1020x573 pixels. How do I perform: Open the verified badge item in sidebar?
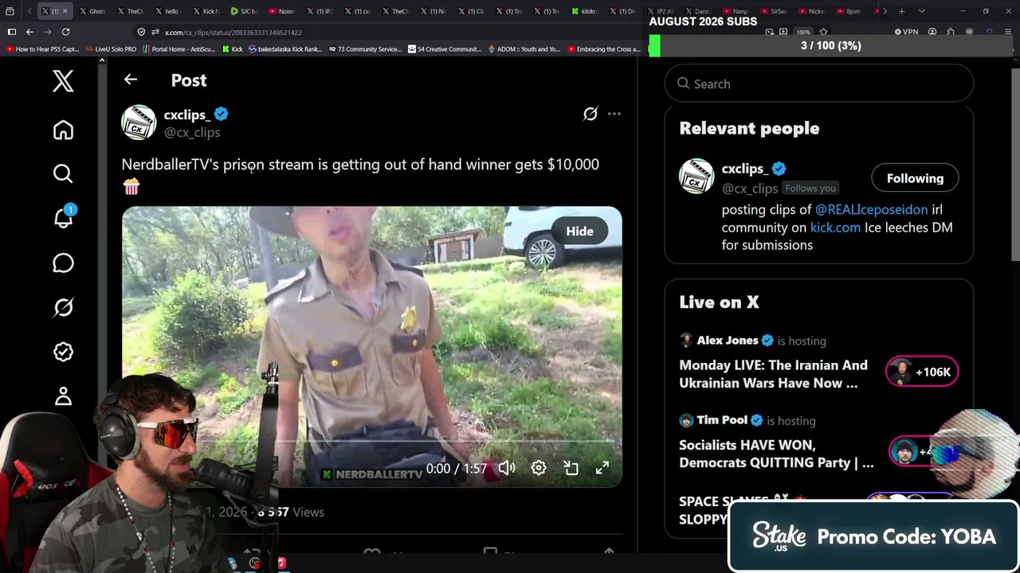coord(63,352)
